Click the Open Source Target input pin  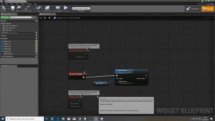pyautogui.click(x=117, y=78)
